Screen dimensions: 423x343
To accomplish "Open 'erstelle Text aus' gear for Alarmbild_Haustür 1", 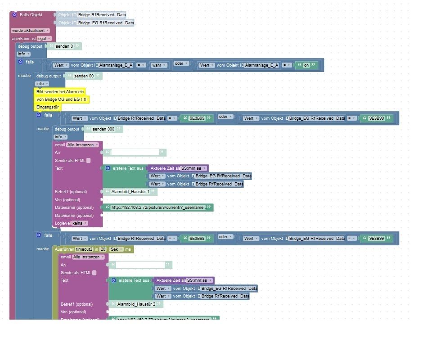I will click(108, 168).
